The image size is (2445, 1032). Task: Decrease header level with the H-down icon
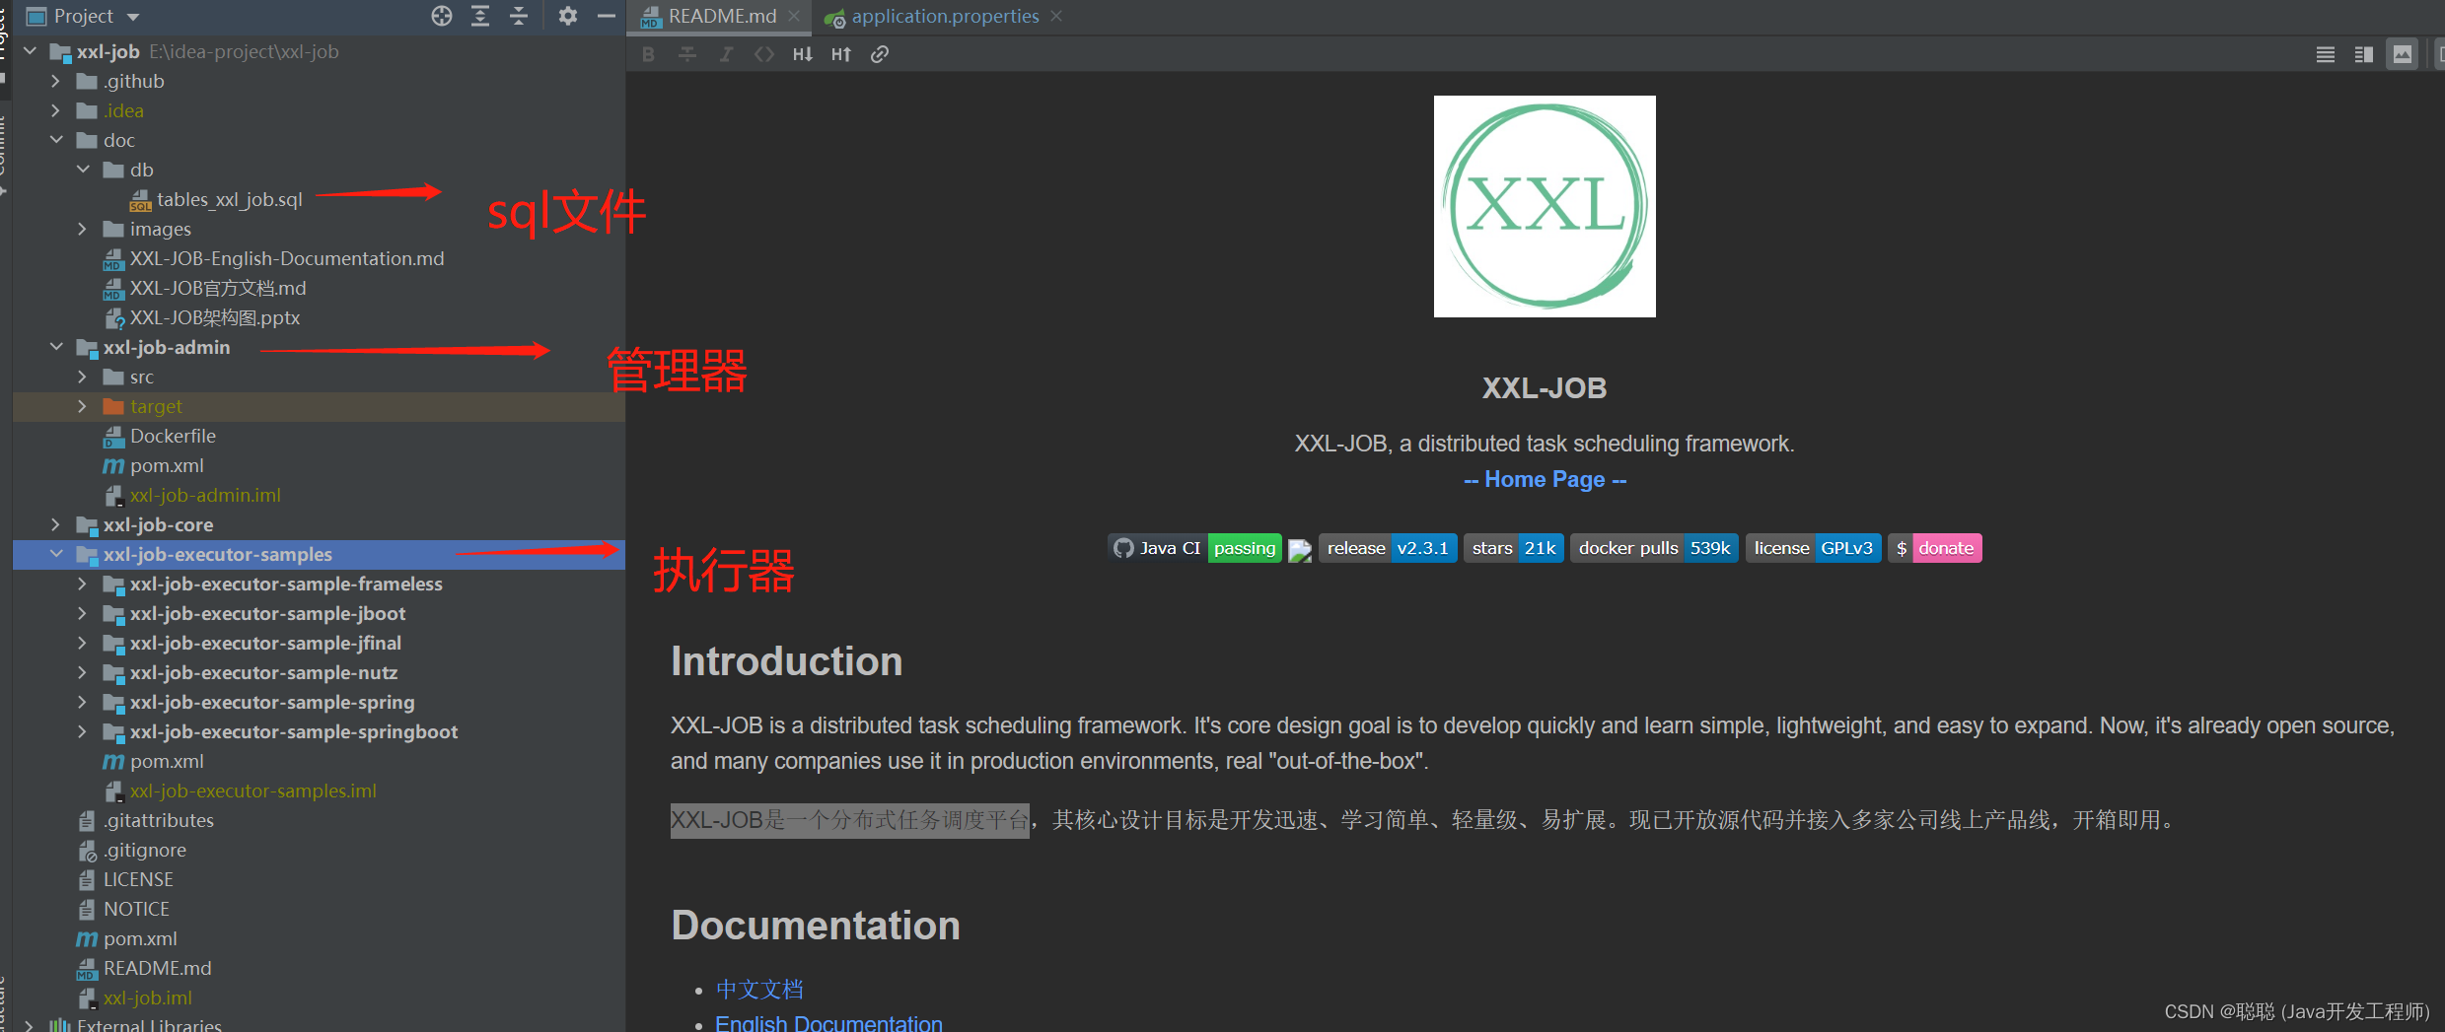pyautogui.click(x=802, y=53)
